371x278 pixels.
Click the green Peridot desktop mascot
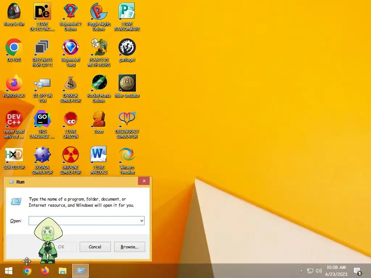pyautogui.click(x=48, y=240)
